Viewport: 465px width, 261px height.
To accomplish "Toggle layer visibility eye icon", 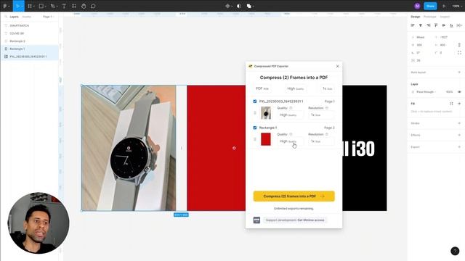I will point(459,92).
